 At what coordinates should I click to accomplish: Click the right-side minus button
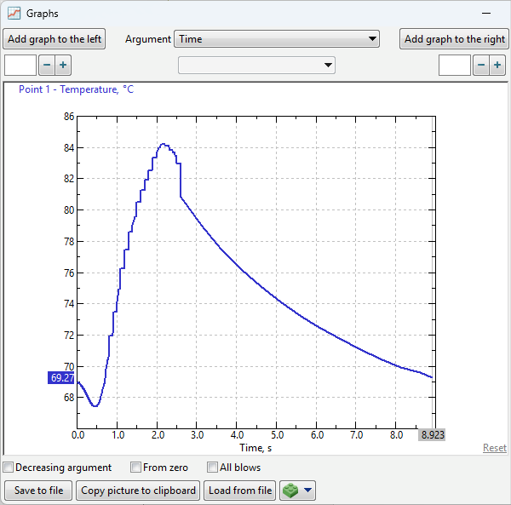(x=480, y=66)
